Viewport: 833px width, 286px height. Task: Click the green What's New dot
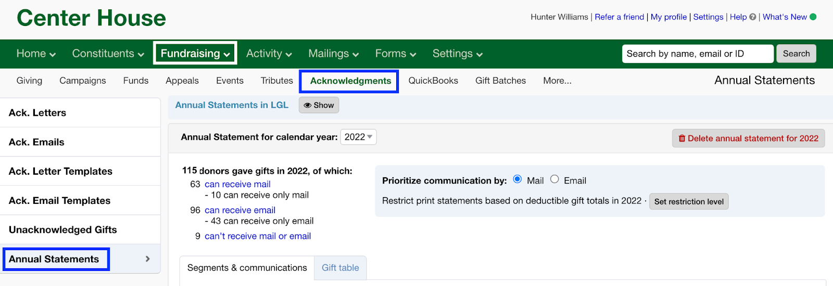pos(813,17)
